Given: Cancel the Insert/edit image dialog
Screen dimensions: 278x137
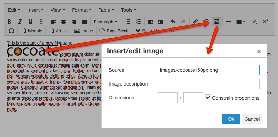Looking at the screenshot, I should (252, 119).
